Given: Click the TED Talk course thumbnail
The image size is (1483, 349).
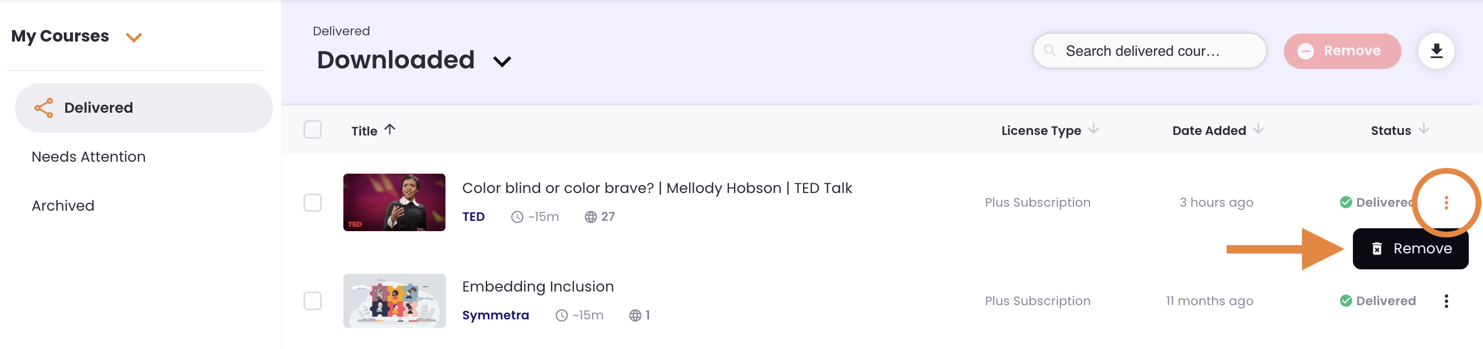Looking at the screenshot, I should pyautogui.click(x=394, y=202).
